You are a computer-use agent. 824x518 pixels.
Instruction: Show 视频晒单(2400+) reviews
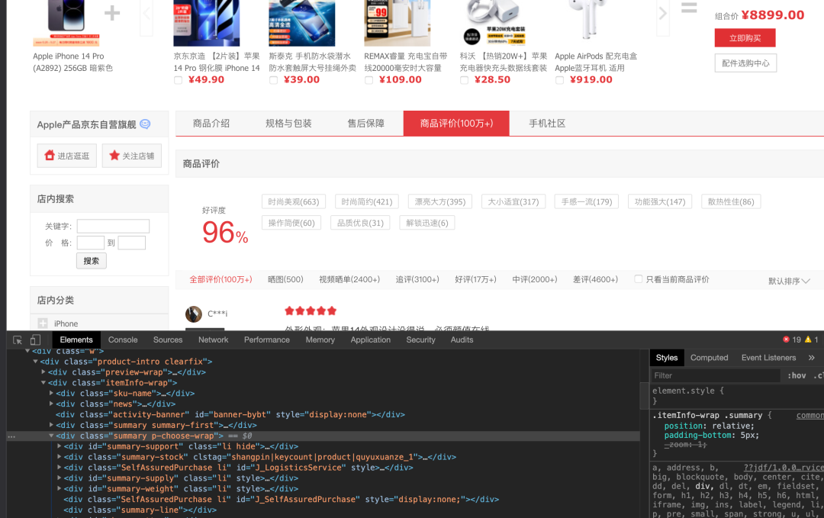[349, 279]
